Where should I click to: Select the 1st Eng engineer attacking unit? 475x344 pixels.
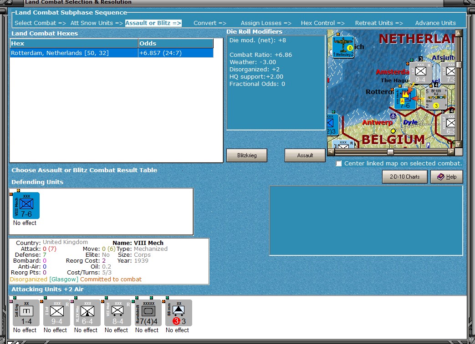pyautogui.click(x=26, y=313)
